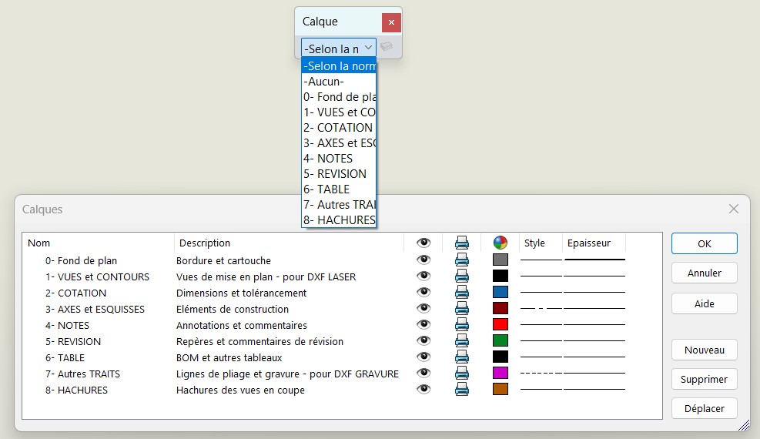The height and width of the screenshot is (439, 760).
Task: Open line style for 7- Autres TRAITS
Action: pyautogui.click(x=541, y=374)
